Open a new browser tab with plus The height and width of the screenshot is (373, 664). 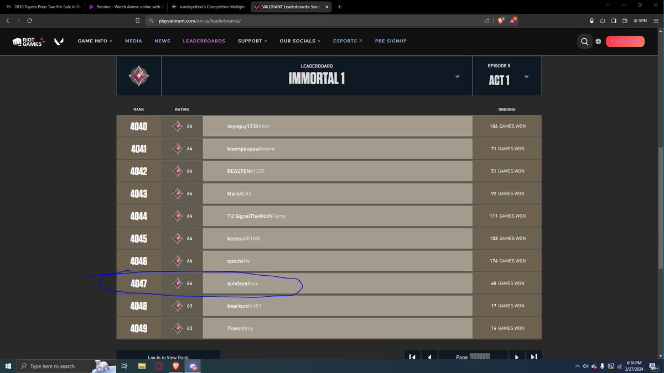coord(340,7)
